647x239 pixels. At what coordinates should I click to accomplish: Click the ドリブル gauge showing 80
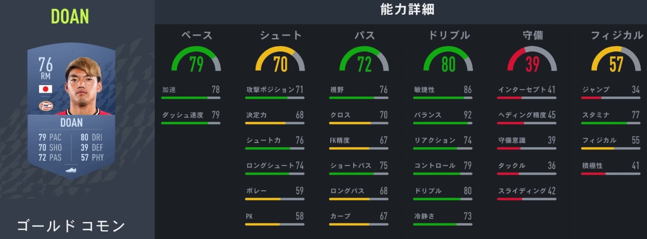pos(448,60)
